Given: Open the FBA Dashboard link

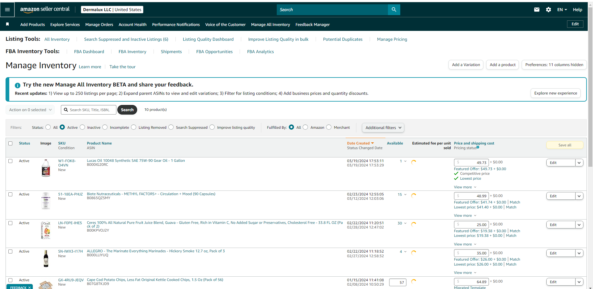Looking at the screenshot, I should pos(89,52).
